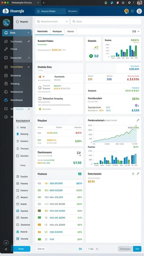Image resolution: width=144 pixels, height=256 pixels.
Task: Click the second search input field
Action: 106,21
